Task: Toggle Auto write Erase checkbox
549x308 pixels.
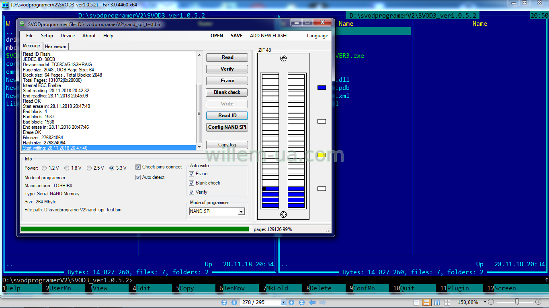Action: pyautogui.click(x=192, y=174)
